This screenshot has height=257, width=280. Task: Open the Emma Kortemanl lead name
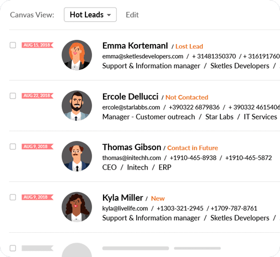[x=135, y=46]
